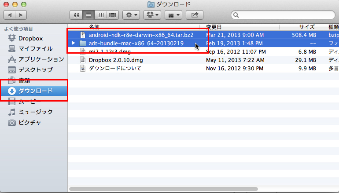Screen dimensions: 339x193
Task: Click the adt-bundle folder icon
Action: point(83,43)
